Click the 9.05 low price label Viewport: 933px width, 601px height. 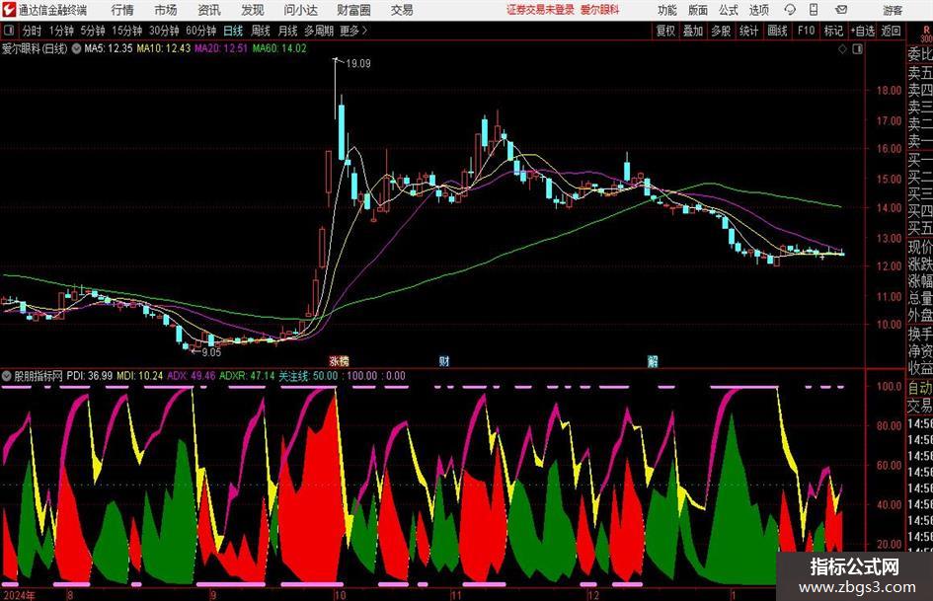pos(211,352)
